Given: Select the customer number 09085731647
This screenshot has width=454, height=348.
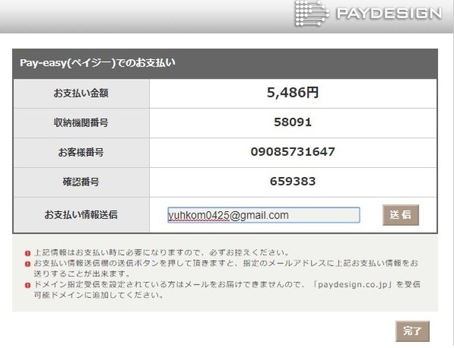Looking at the screenshot, I should click(293, 152).
